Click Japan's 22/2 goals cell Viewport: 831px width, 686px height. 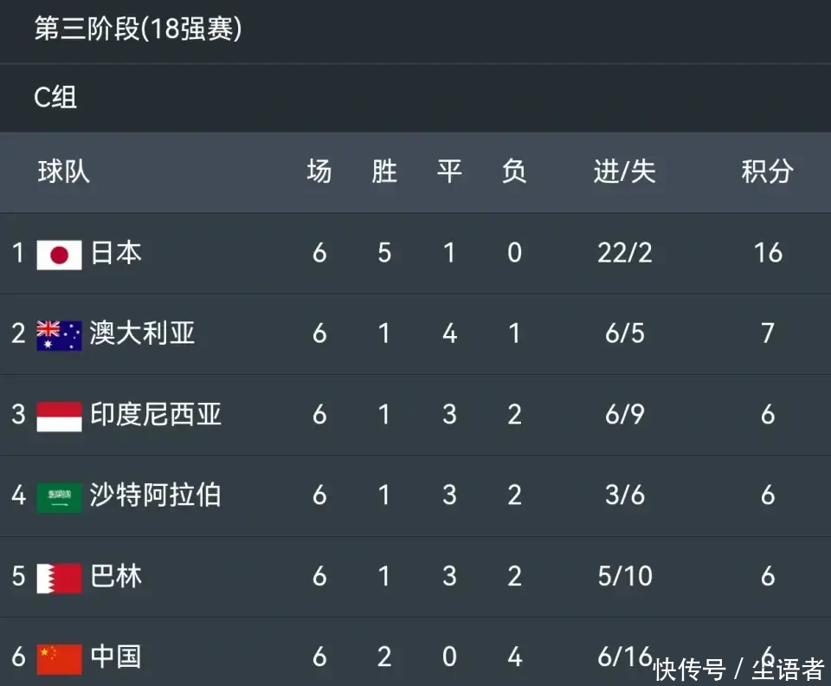624,253
